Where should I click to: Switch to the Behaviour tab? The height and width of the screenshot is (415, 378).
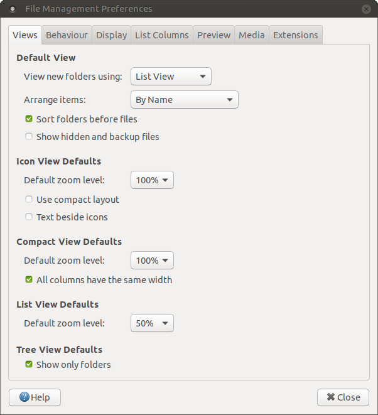click(x=67, y=35)
